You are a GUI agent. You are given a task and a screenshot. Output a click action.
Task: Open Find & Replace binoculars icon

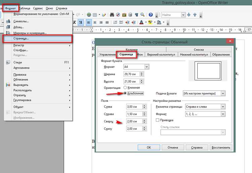112,15
